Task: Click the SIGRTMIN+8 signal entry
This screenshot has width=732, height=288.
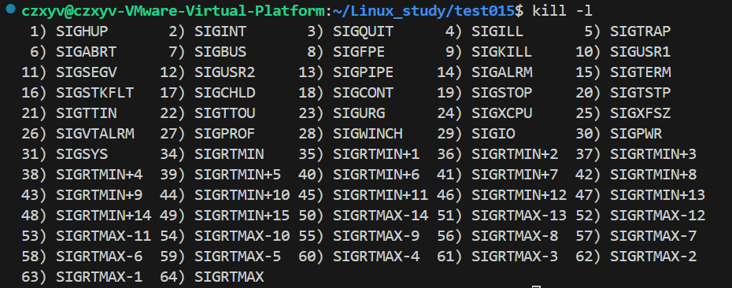Action: 653,175
